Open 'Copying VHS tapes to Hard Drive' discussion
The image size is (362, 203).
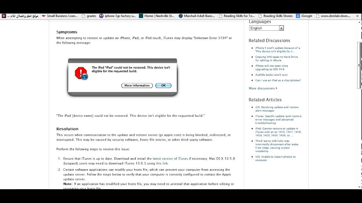click(276, 59)
